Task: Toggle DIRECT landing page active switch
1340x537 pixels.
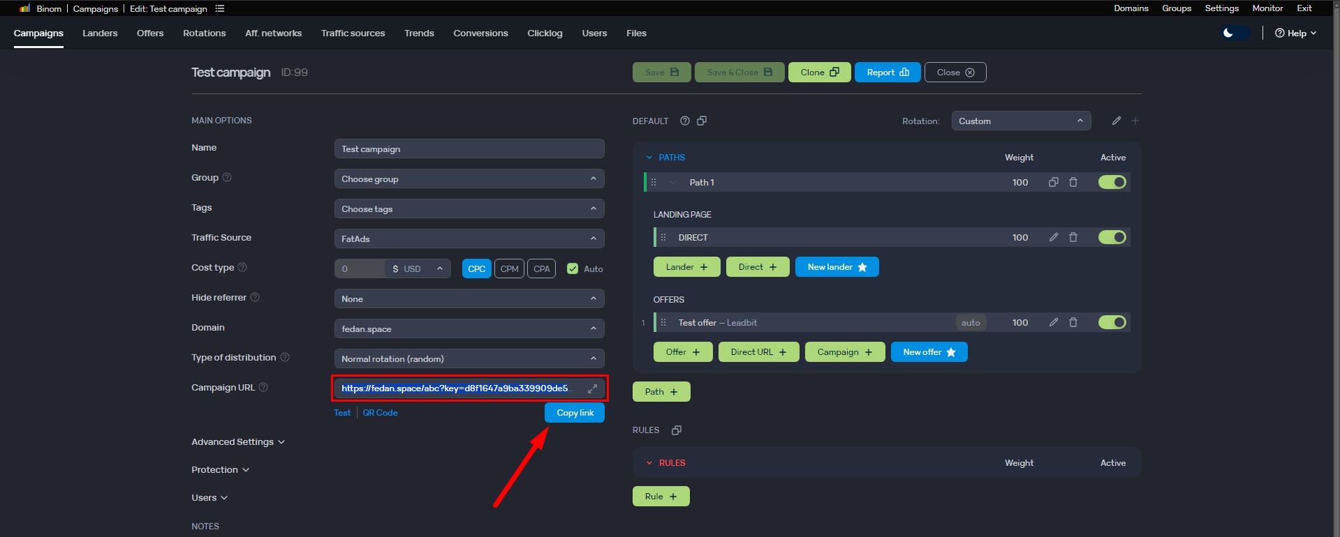Action: 1112,237
